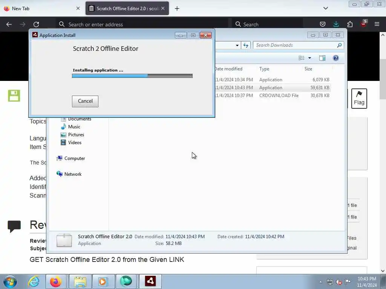
Task: Select Computer in navigation pane
Action: (x=70, y=158)
